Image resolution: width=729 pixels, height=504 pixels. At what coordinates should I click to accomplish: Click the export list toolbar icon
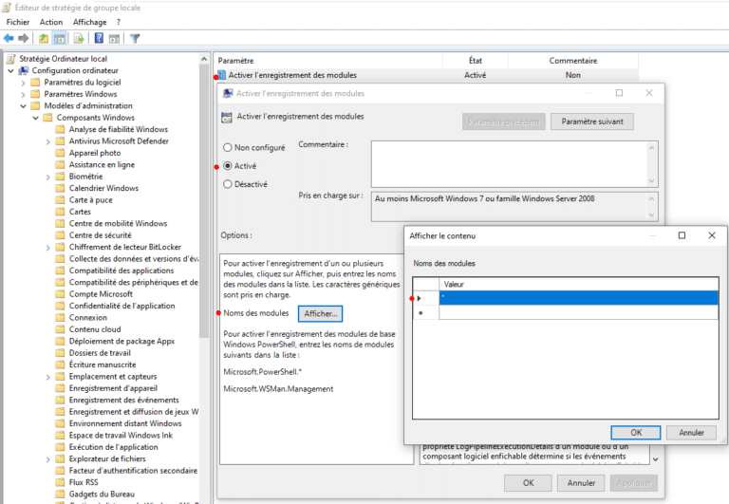(x=79, y=38)
